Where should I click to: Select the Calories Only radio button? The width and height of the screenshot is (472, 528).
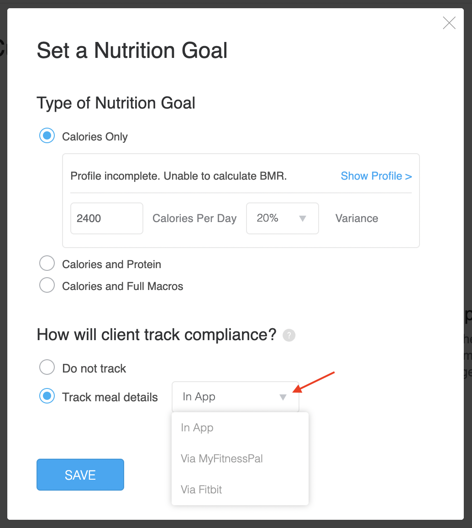pos(47,136)
